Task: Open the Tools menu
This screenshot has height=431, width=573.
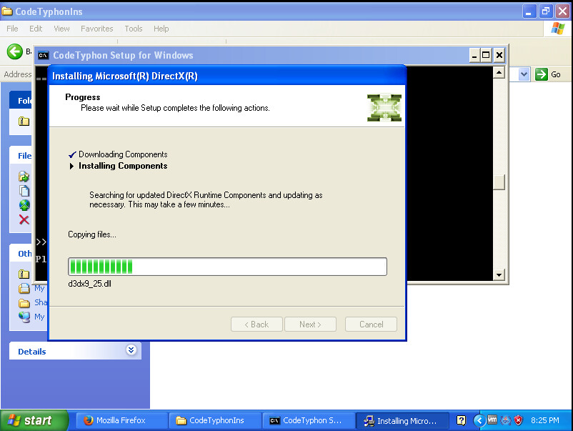Action: click(x=134, y=29)
